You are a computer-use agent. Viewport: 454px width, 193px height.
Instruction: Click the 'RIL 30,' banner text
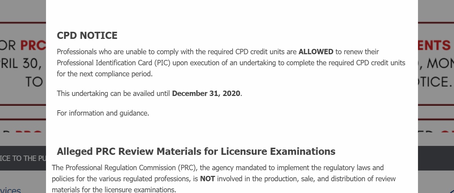pos(21,64)
